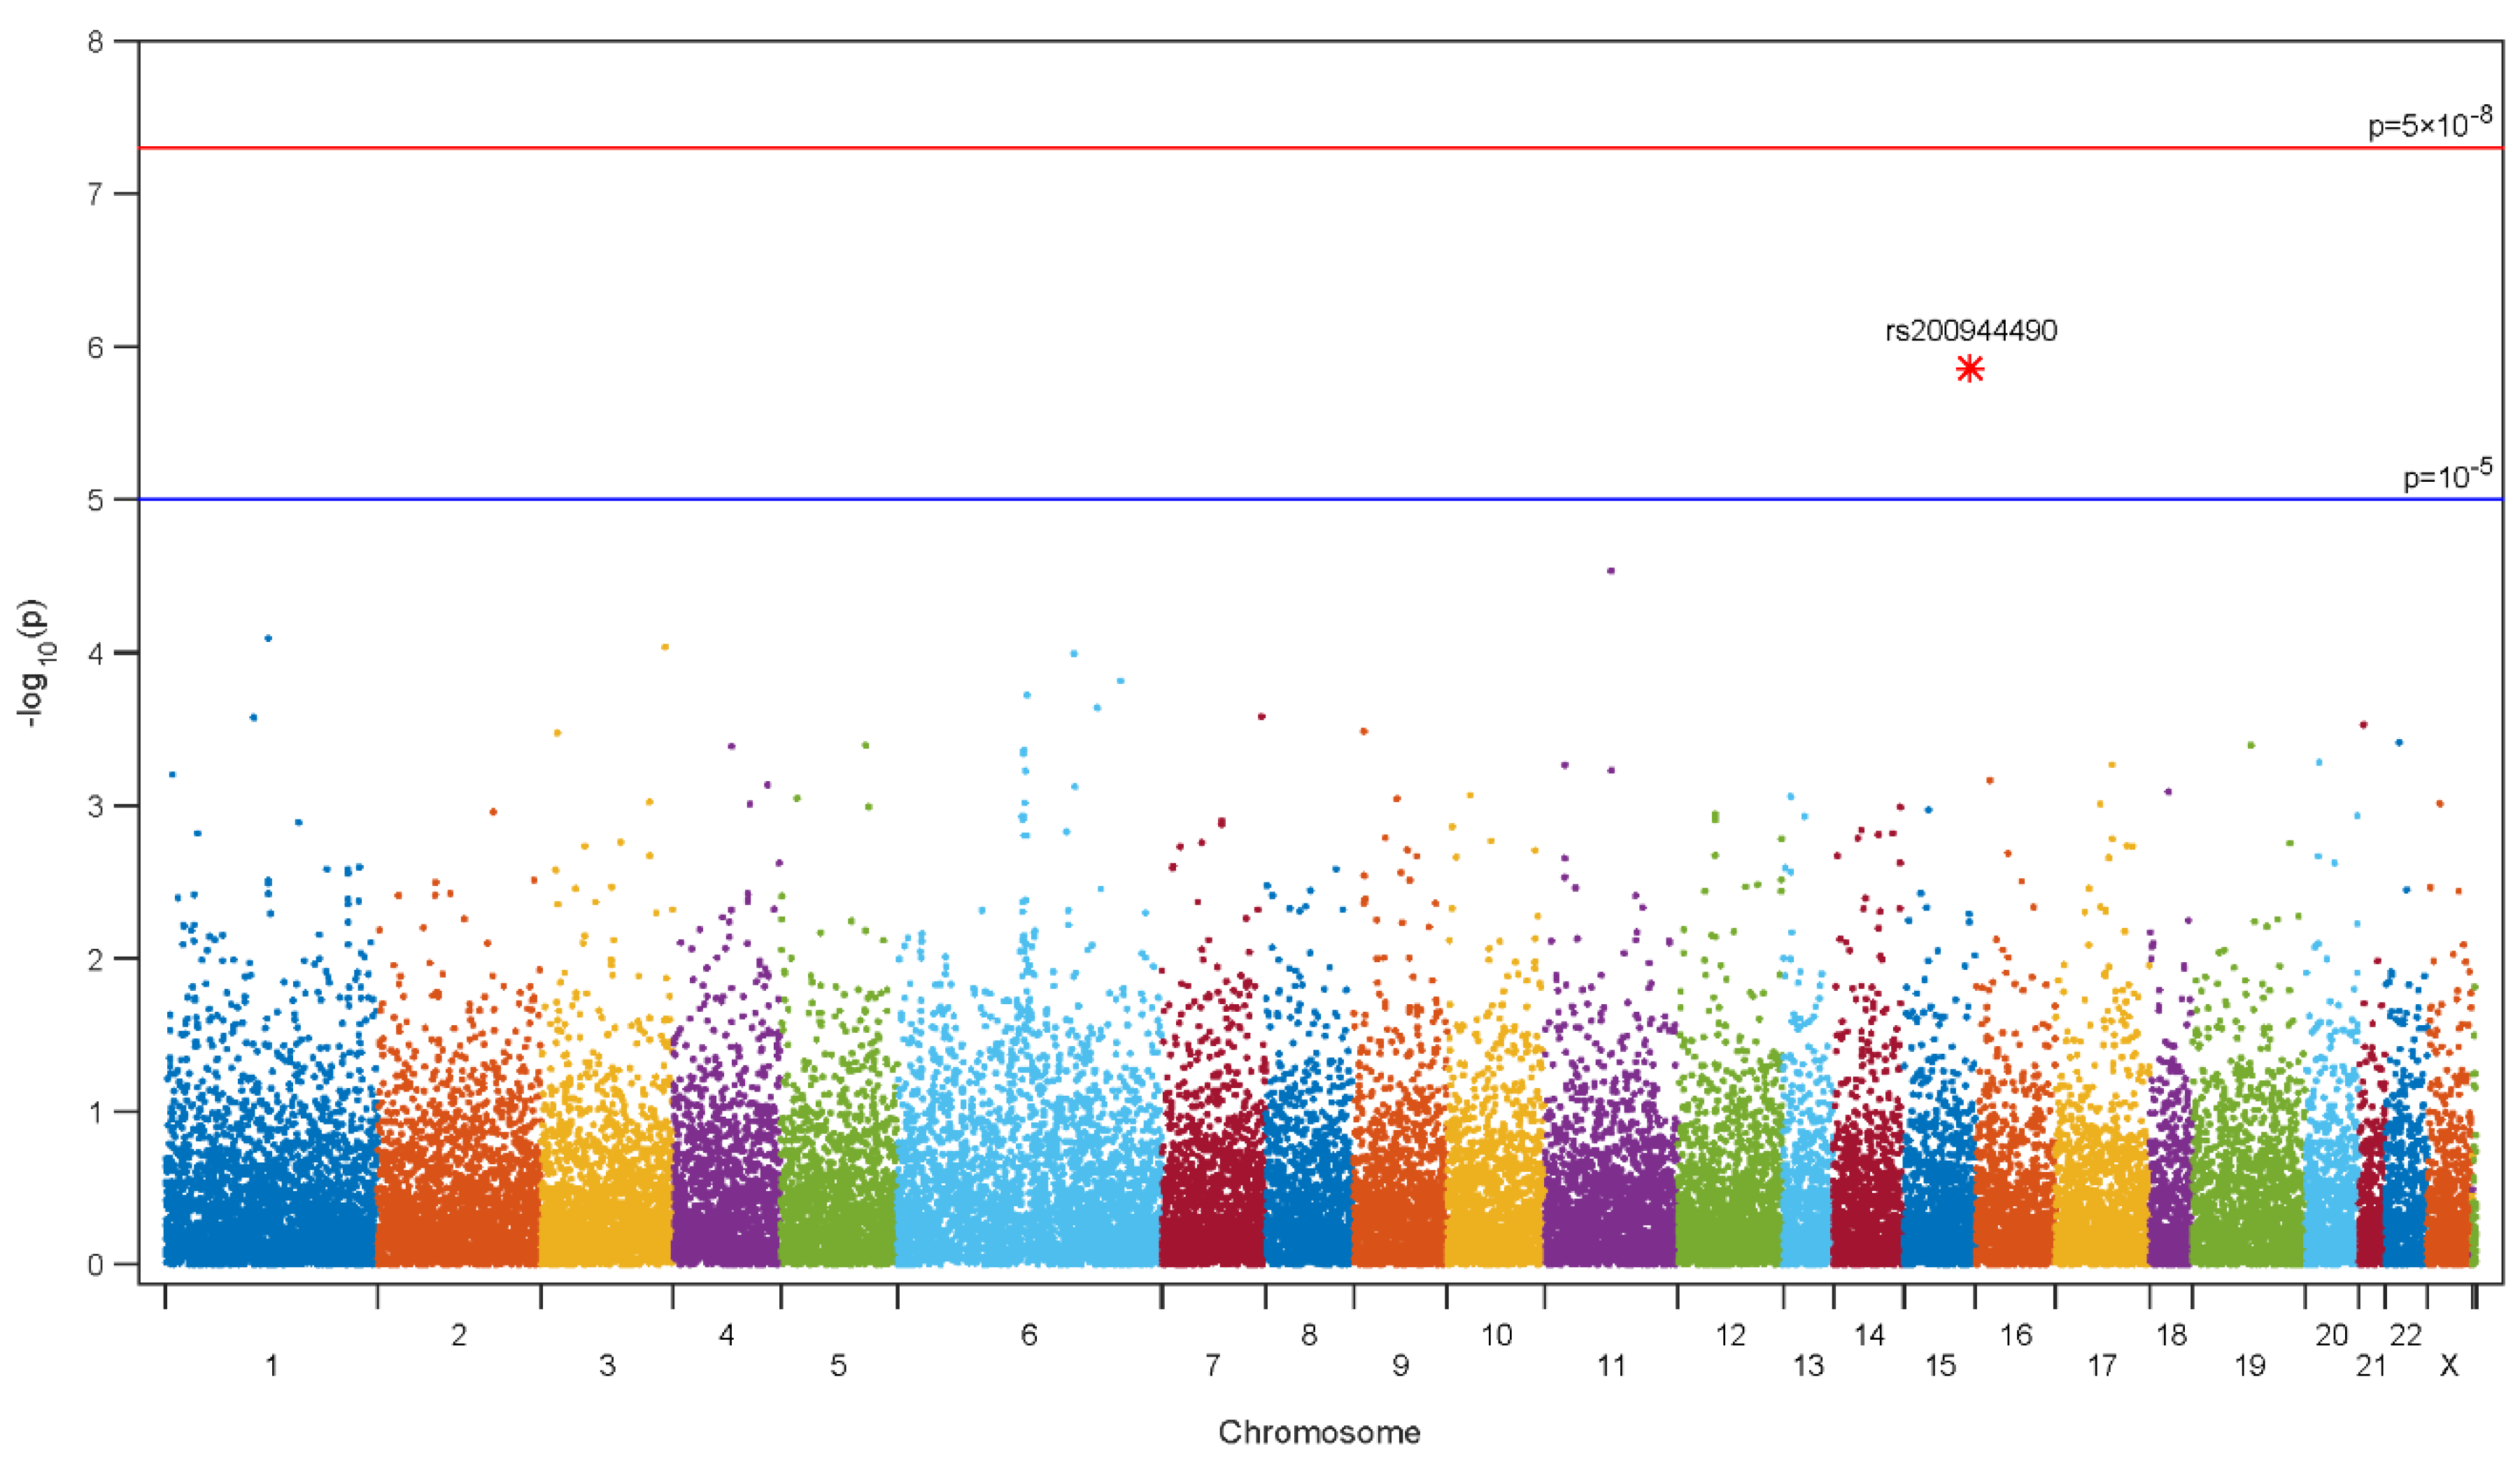Click chromosome 13 axis label
The image size is (2520, 1458).
click(1808, 1365)
